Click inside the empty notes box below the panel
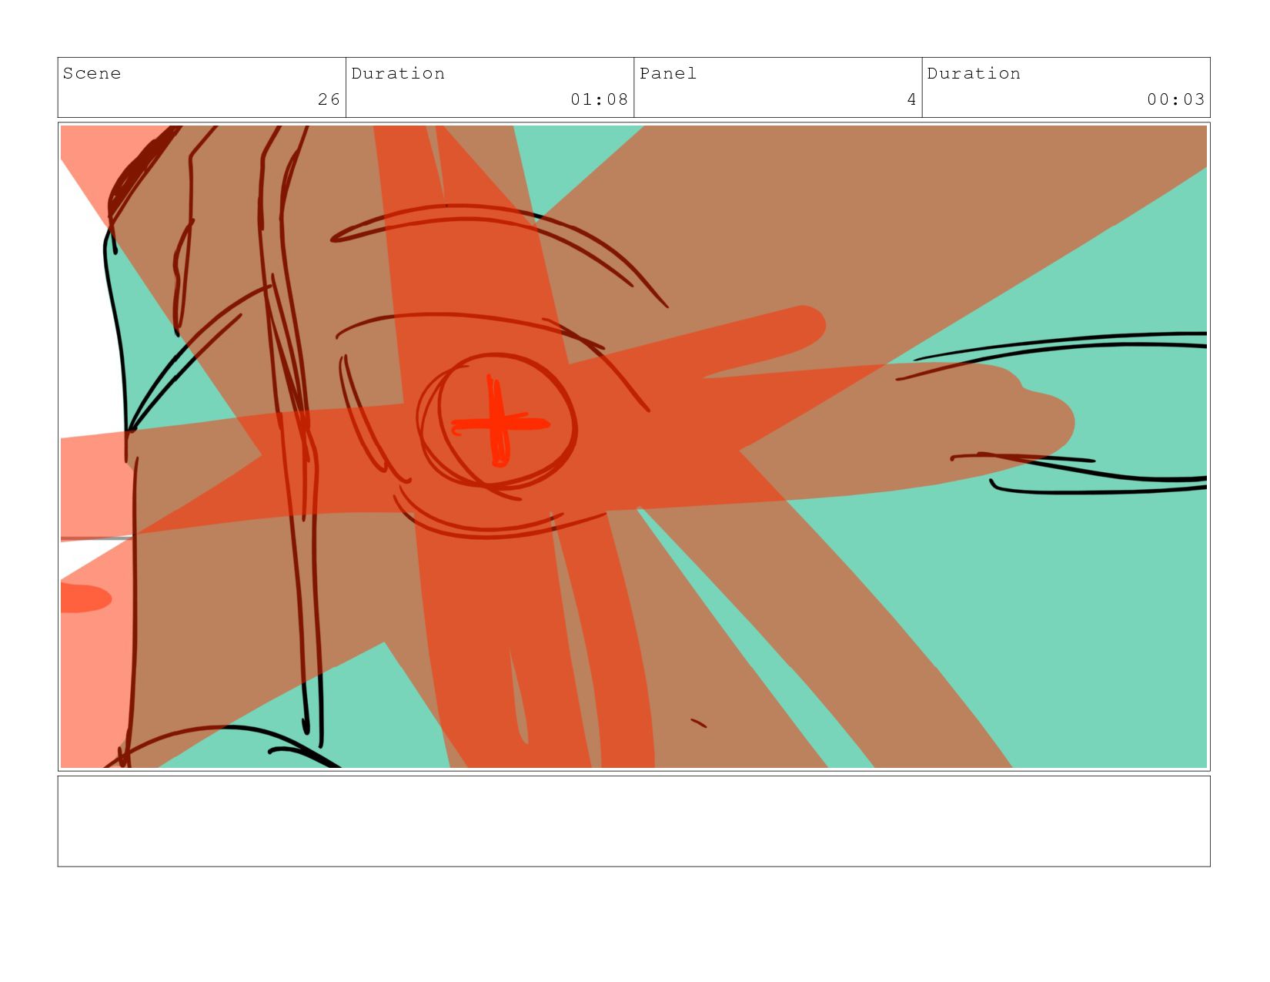Viewport: 1270px width, 982px height. click(633, 821)
